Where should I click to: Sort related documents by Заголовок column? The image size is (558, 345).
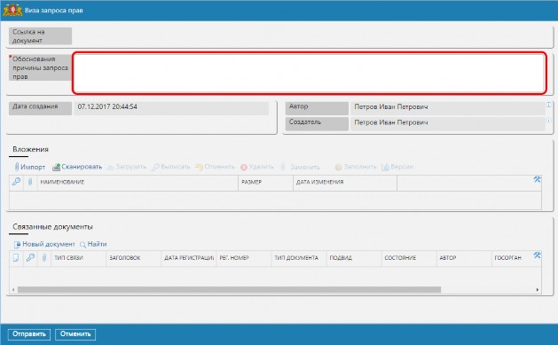click(133, 258)
